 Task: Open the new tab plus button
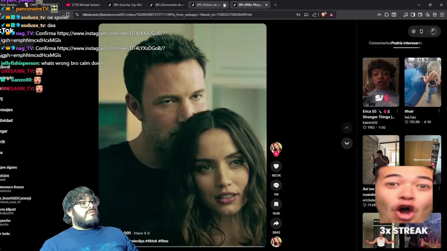click(x=275, y=5)
